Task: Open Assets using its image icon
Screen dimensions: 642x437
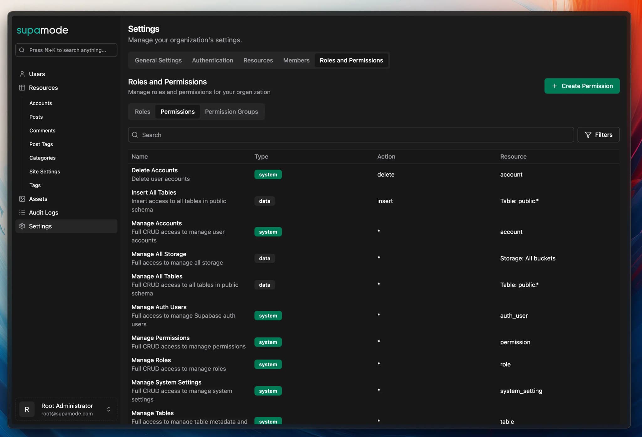Action: click(x=22, y=199)
